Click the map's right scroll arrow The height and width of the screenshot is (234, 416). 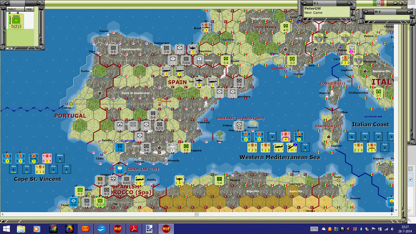pos(392,214)
